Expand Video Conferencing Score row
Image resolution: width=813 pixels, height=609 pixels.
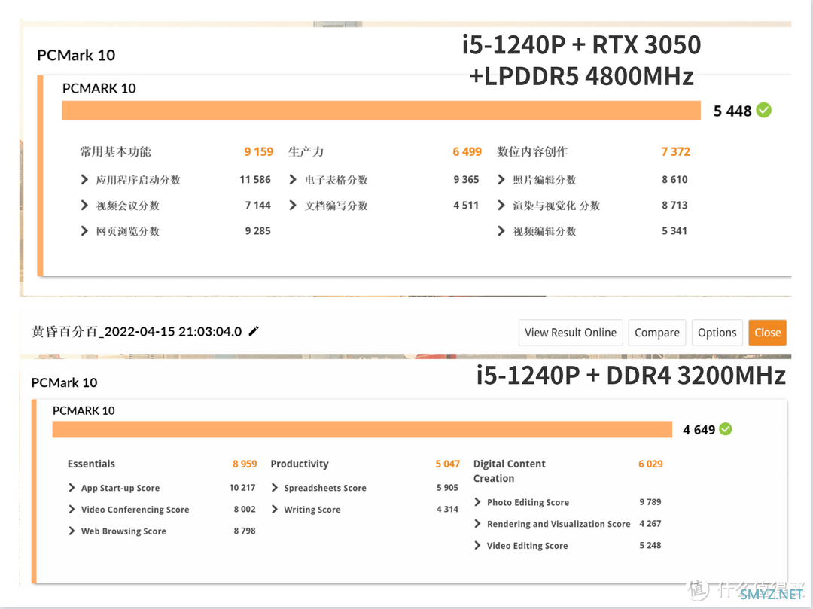[72, 509]
